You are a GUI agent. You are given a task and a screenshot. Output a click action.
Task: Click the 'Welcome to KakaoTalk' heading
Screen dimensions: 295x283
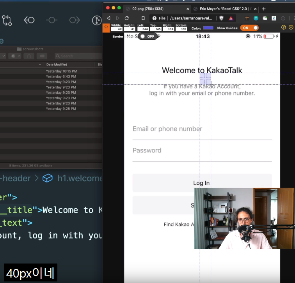point(202,70)
